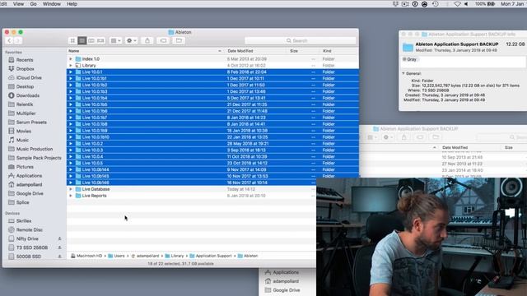
Task: Open the View menu
Action: tap(18, 4)
